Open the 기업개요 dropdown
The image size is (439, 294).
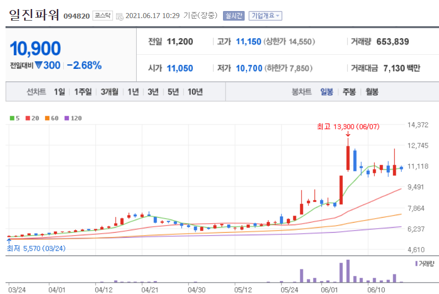[x=265, y=16]
